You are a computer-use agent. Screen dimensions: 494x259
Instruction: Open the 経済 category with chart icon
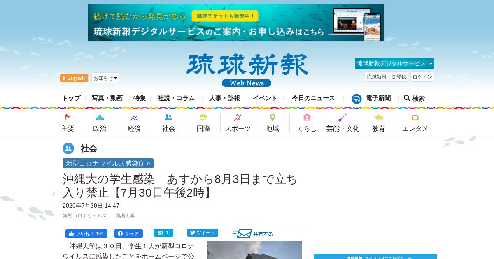pyautogui.click(x=134, y=123)
